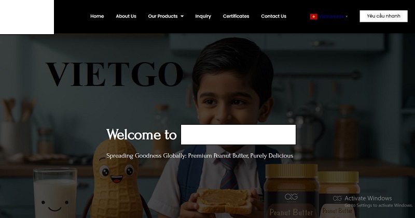The width and height of the screenshot is (415, 218).
Task: Open the Vietnamese language selector
Action: (331, 17)
